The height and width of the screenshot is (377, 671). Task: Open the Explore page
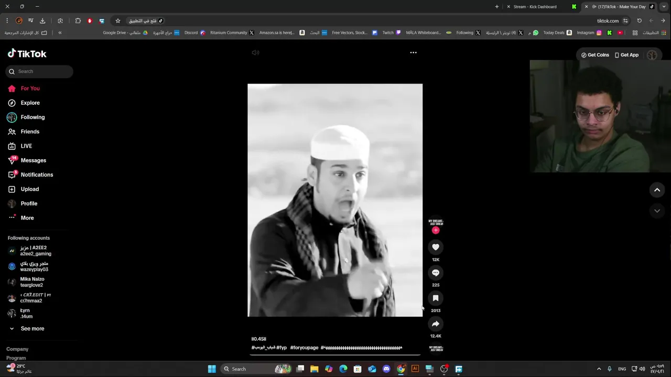(x=24, y=103)
